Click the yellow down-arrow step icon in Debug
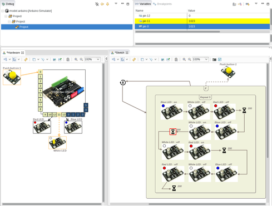 [107, 4]
